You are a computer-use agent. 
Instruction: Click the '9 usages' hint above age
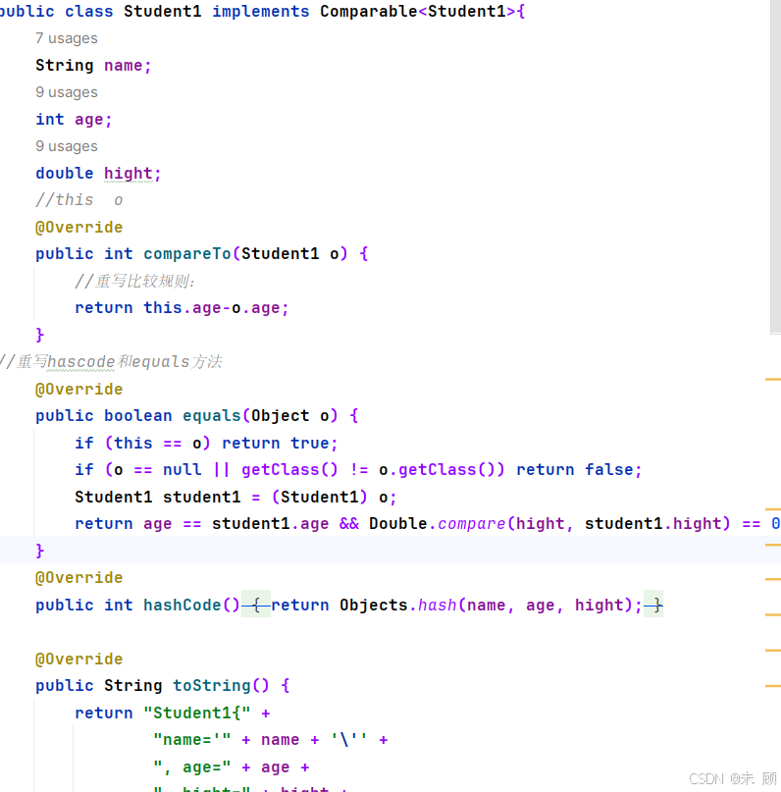[66, 92]
